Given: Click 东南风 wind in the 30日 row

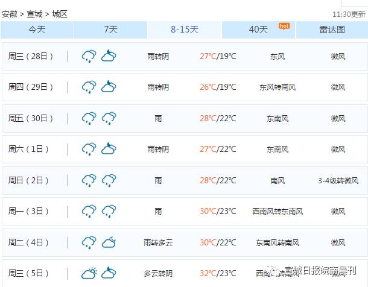Looking at the screenshot, I should pos(278,119).
